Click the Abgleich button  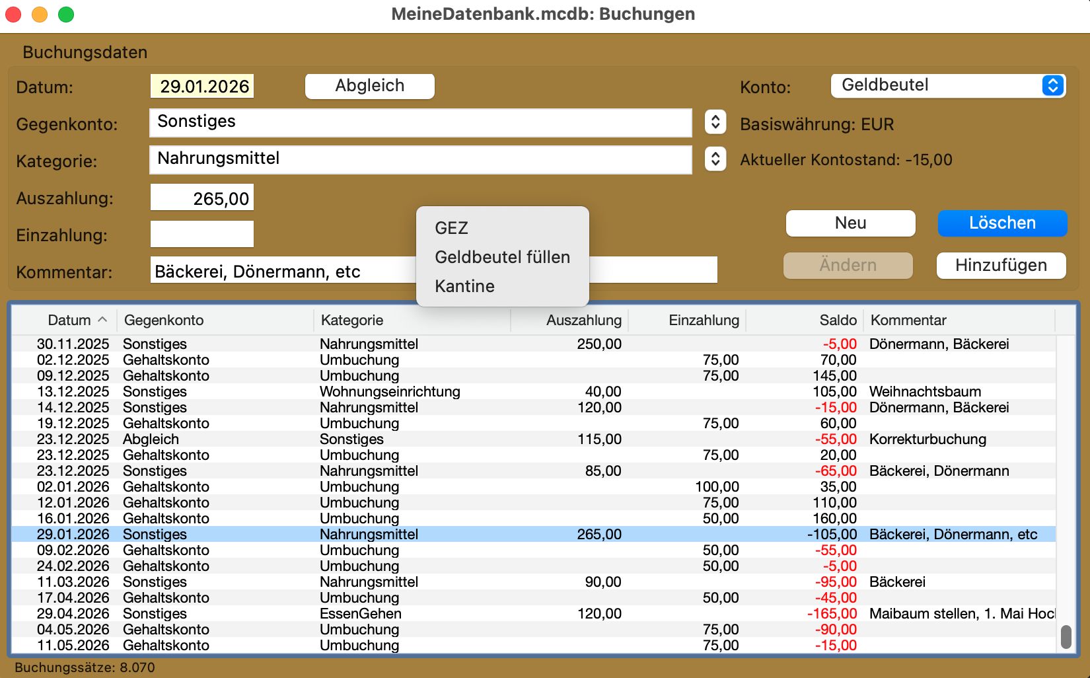tap(370, 86)
